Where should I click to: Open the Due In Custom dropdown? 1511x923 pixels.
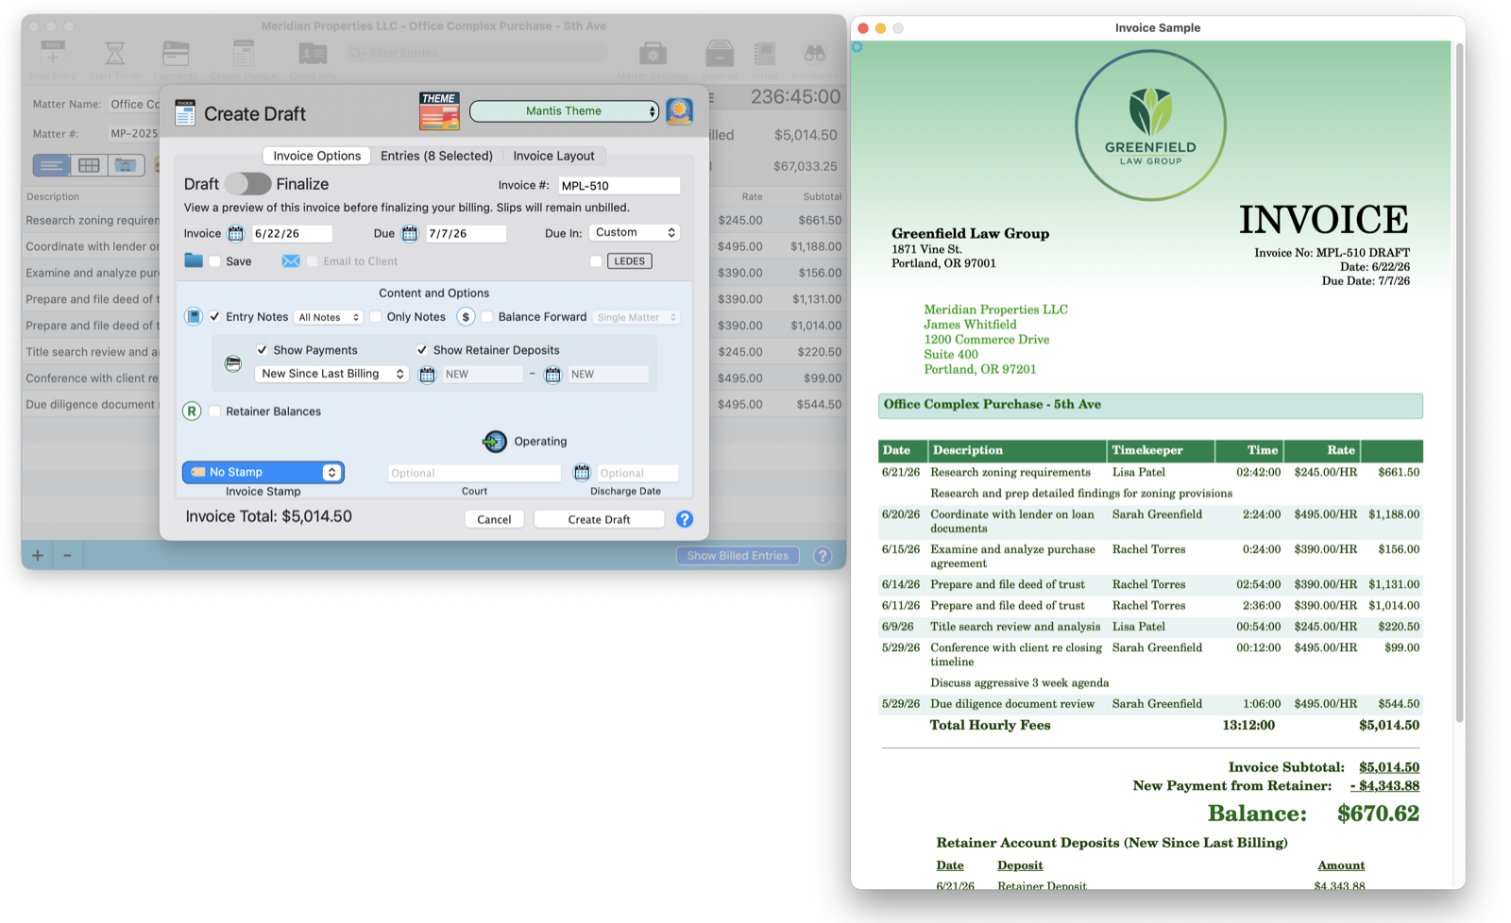634,232
